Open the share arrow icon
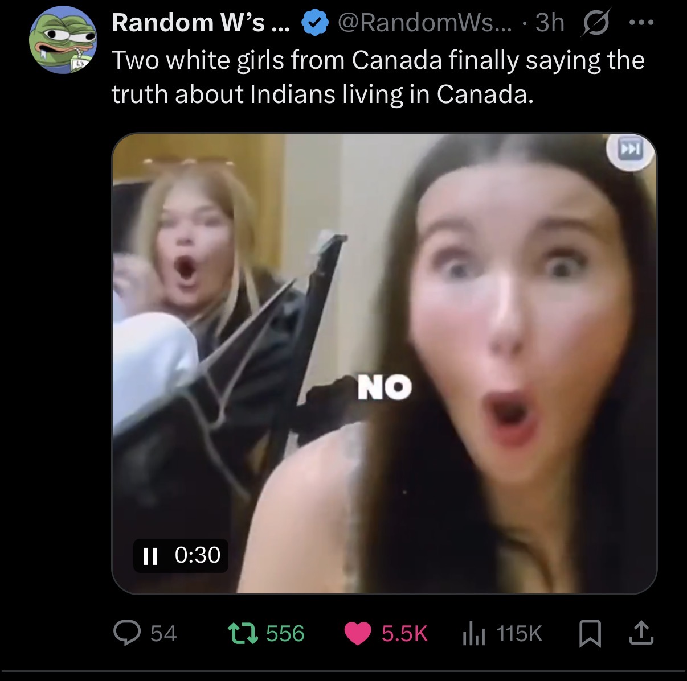687x681 pixels. [x=641, y=633]
